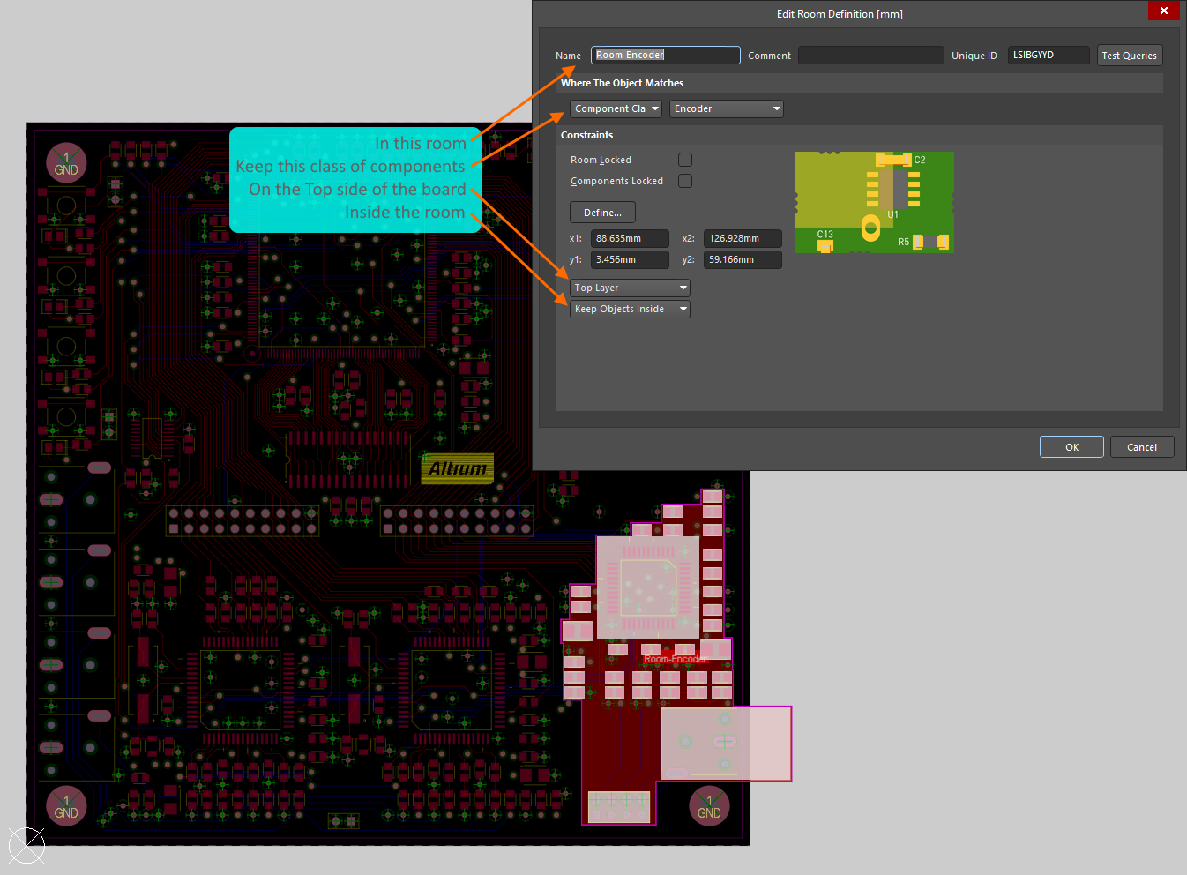This screenshot has height=875, width=1187.
Task: Select the Room-Encoder label on the board
Action: pos(675,659)
